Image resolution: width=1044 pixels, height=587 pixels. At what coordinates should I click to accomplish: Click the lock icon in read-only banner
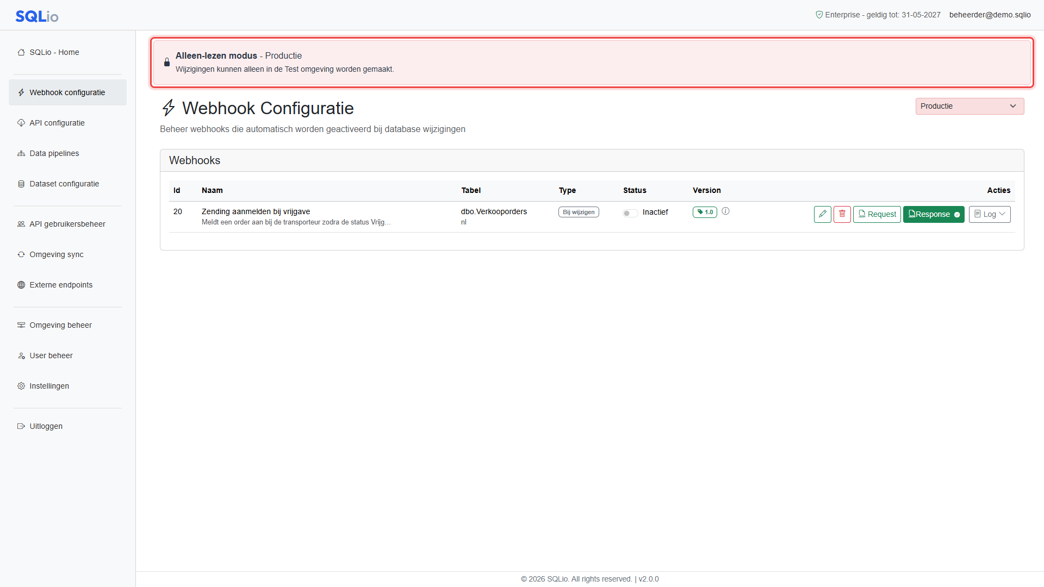[167, 63]
